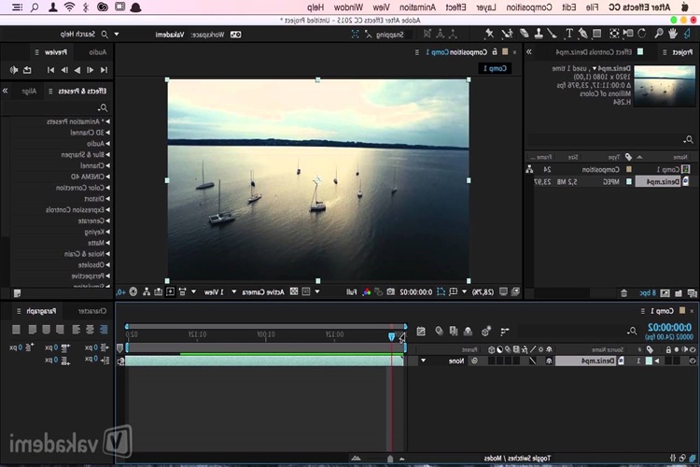The width and height of the screenshot is (700, 467).
Task: Open the Animation menu
Action: tap(417, 7)
